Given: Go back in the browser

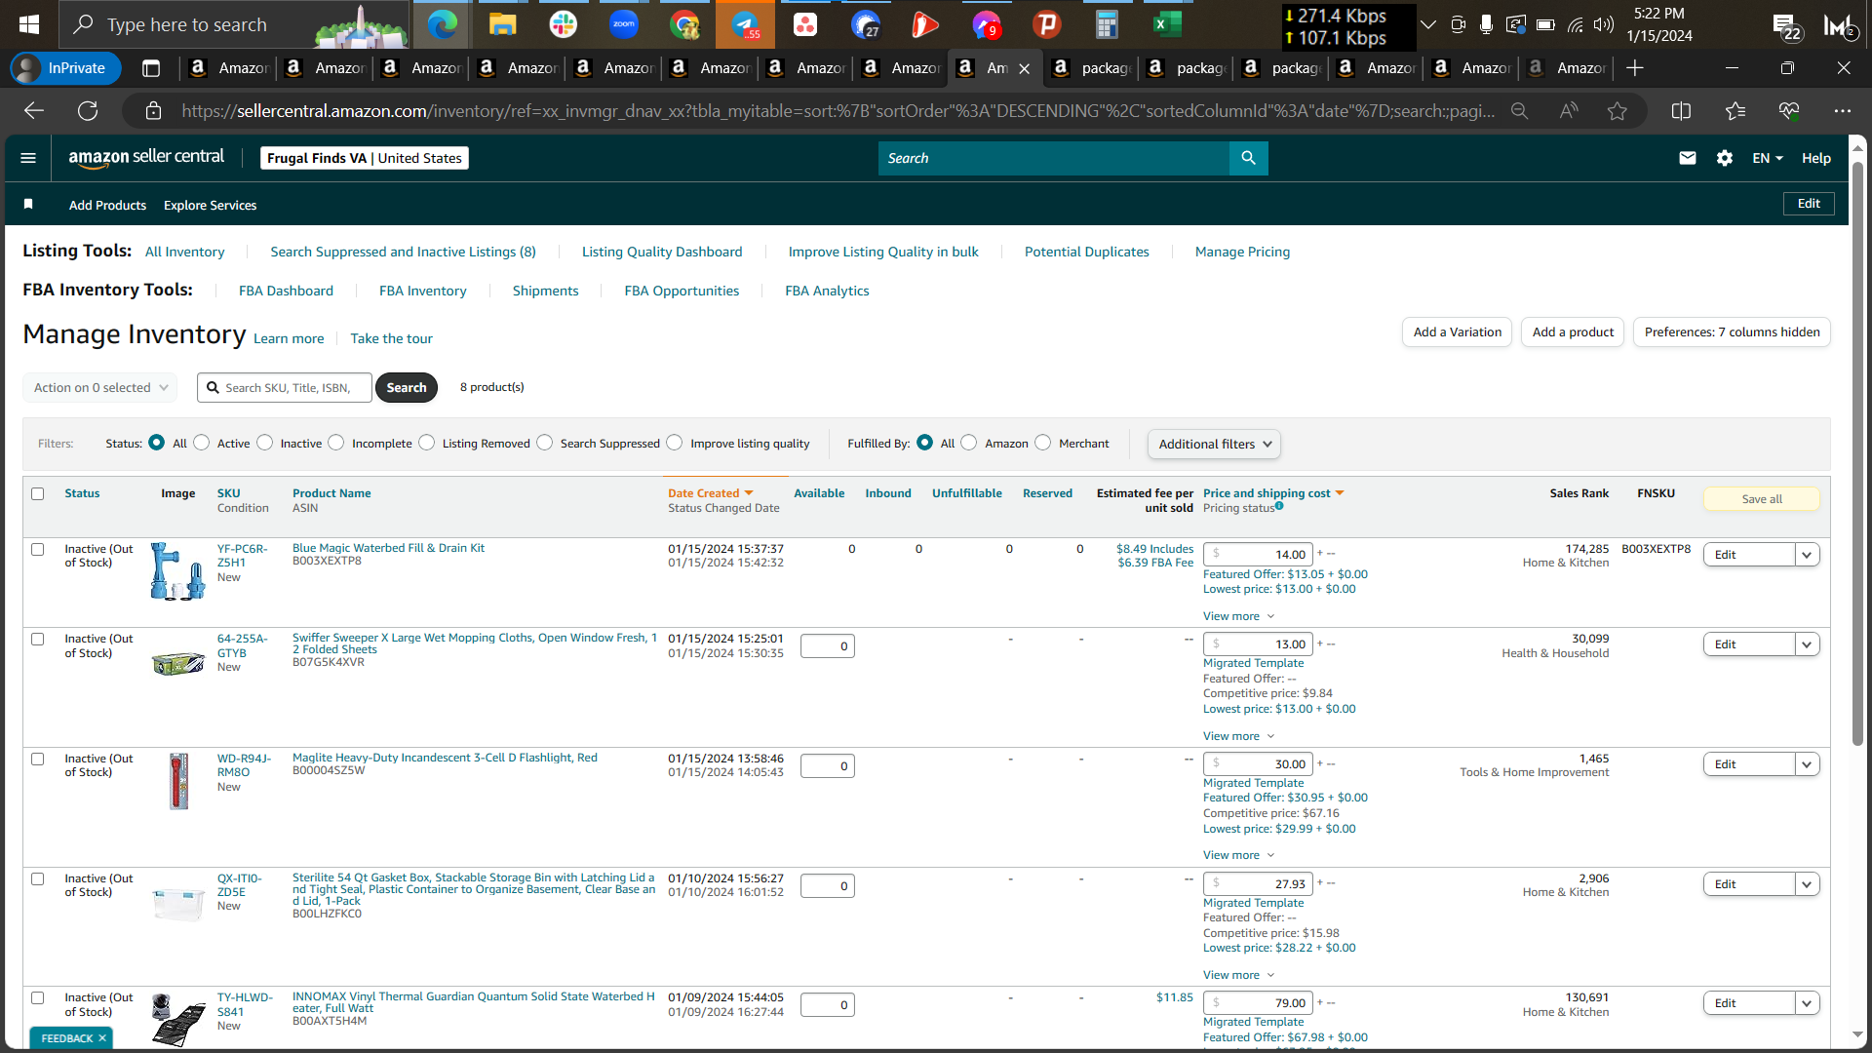Looking at the screenshot, I should [x=34, y=111].
